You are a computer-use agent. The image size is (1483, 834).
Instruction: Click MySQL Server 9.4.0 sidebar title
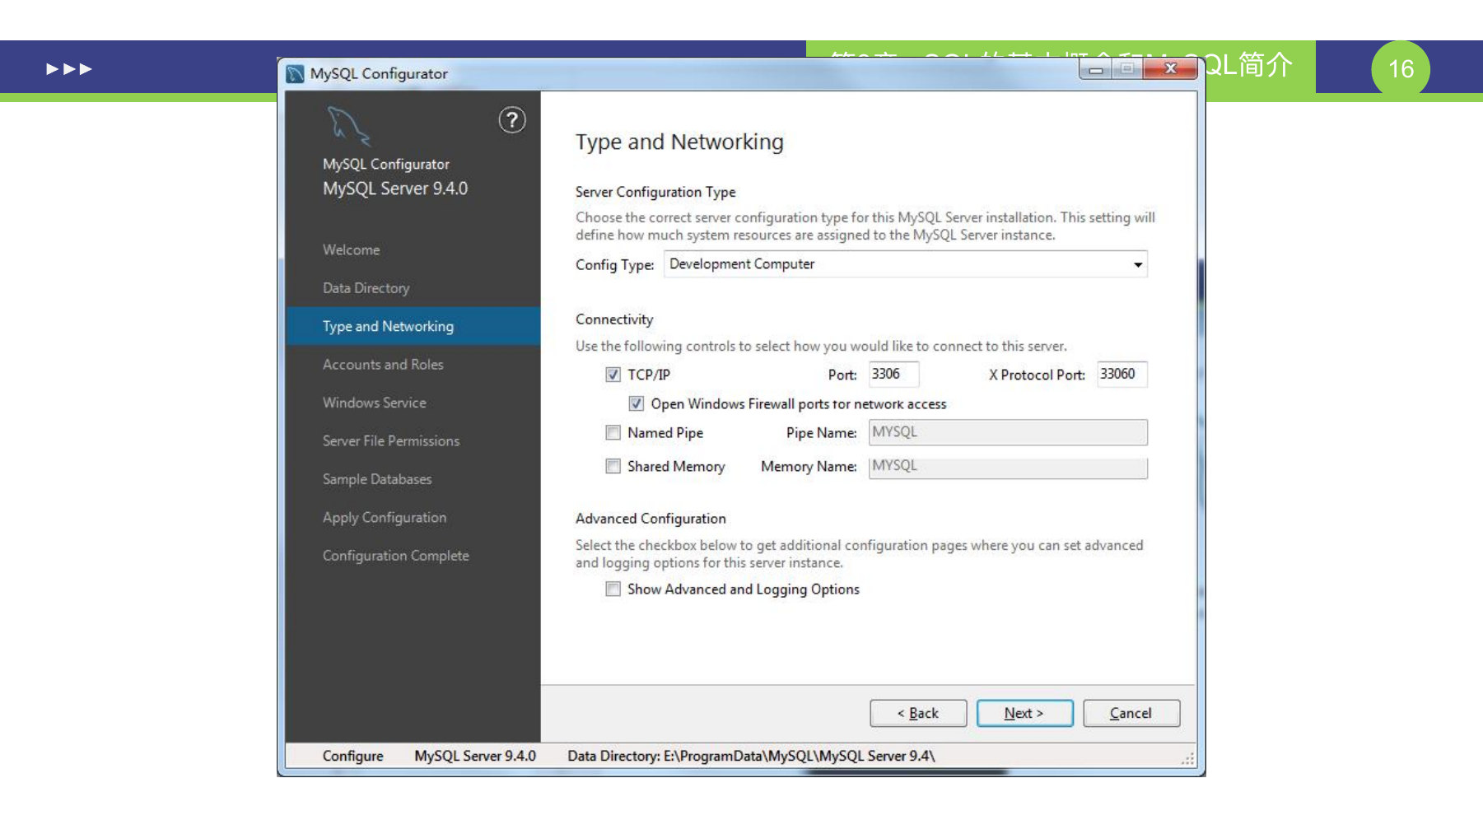point(395,189)
